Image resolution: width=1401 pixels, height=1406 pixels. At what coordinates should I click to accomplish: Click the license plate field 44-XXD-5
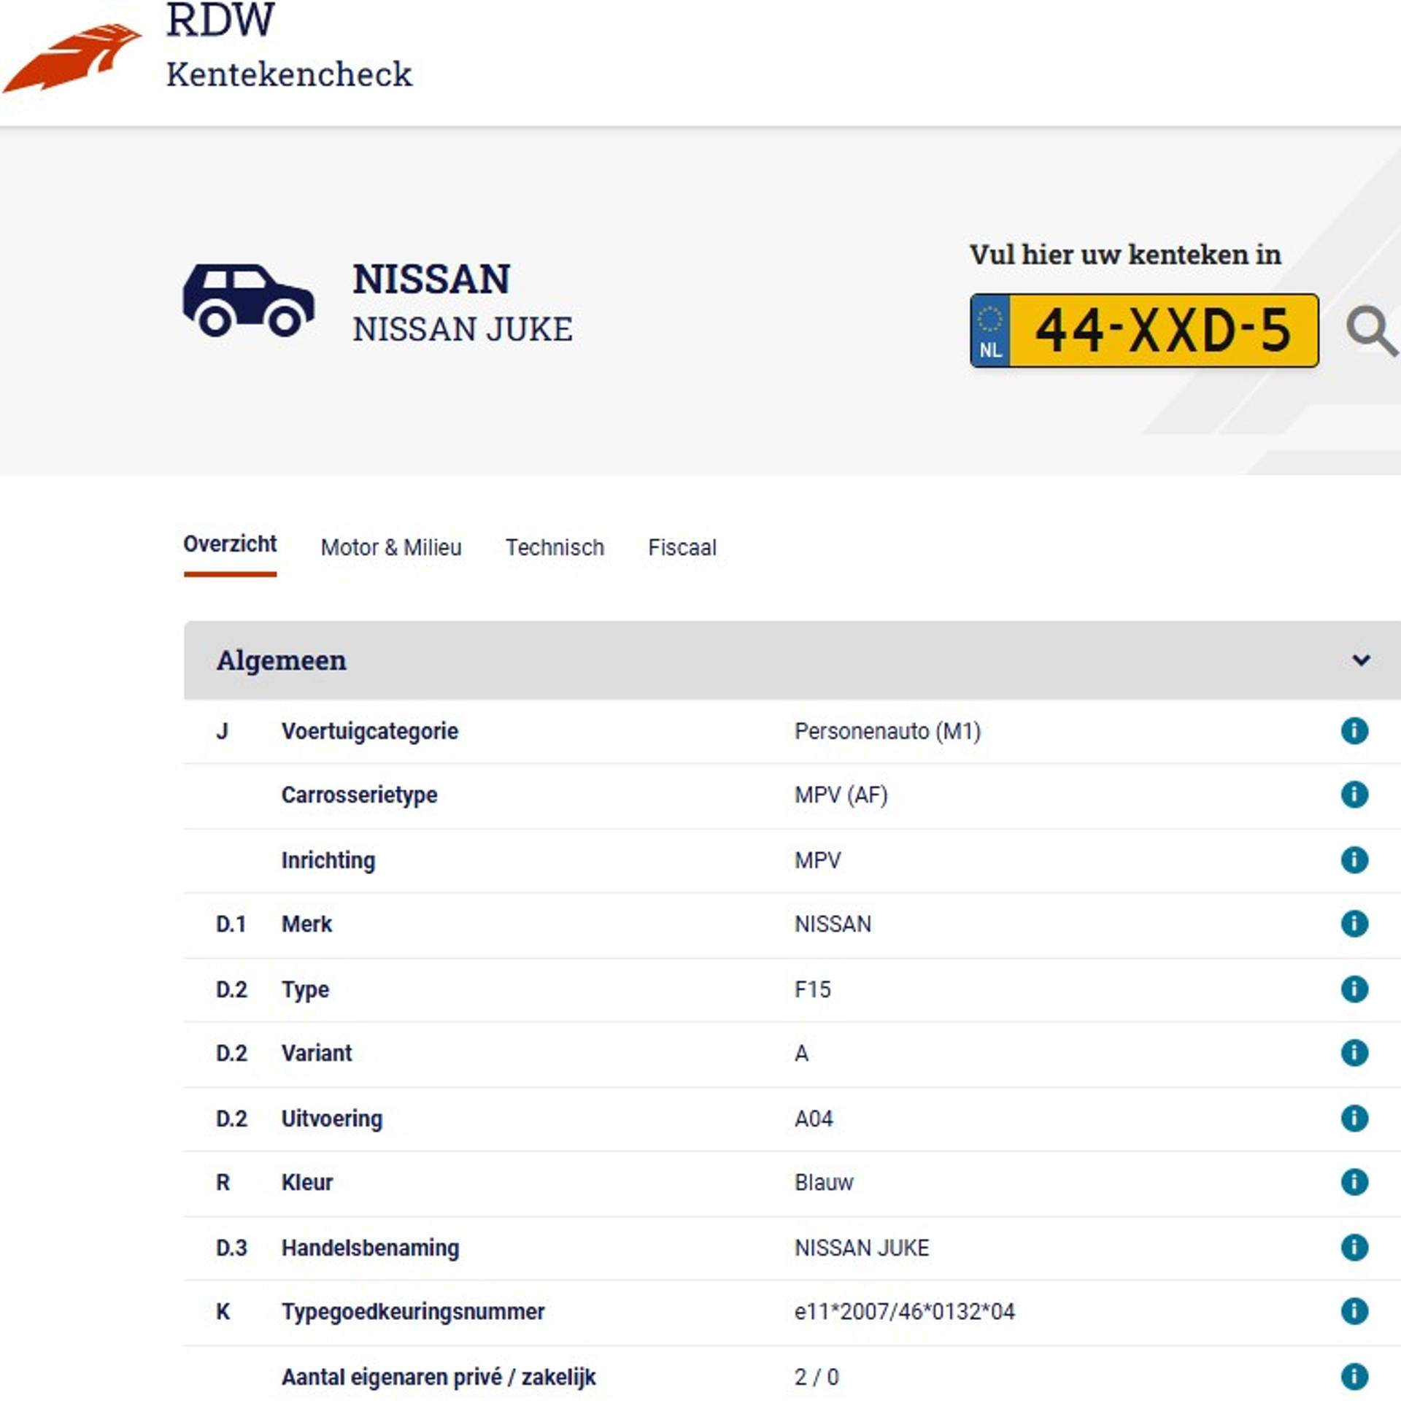pos(1144,331)
